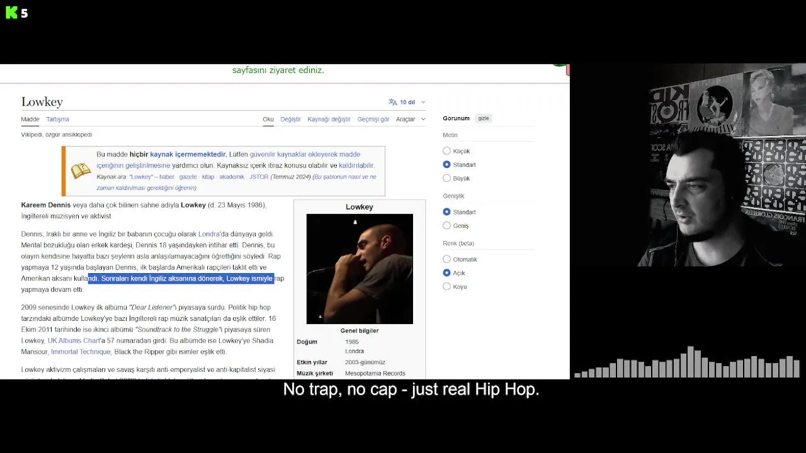This screenshot has width=806, height=453.
Task: Click the audio visualizer bars
Action: 687,362
